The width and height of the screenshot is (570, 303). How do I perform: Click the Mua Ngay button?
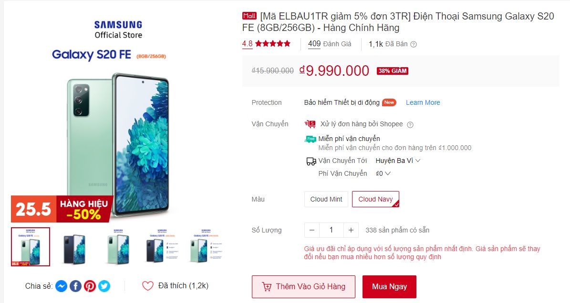click(x=389, y=287)
